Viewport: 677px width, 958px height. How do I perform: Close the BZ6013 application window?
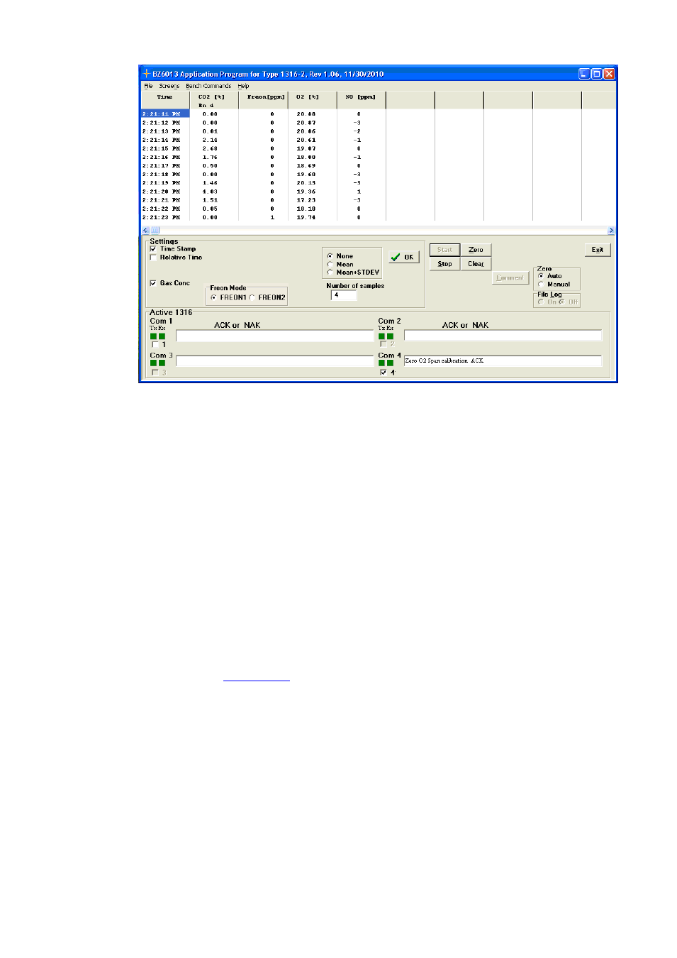pos(609,74)
